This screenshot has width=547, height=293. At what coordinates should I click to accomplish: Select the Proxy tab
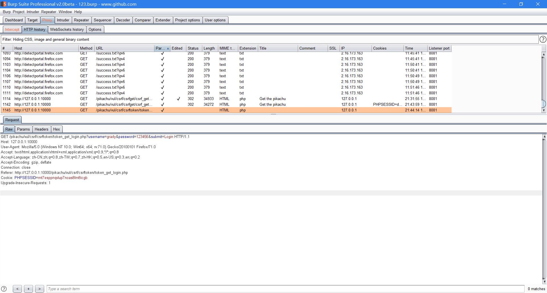[47, 20]
